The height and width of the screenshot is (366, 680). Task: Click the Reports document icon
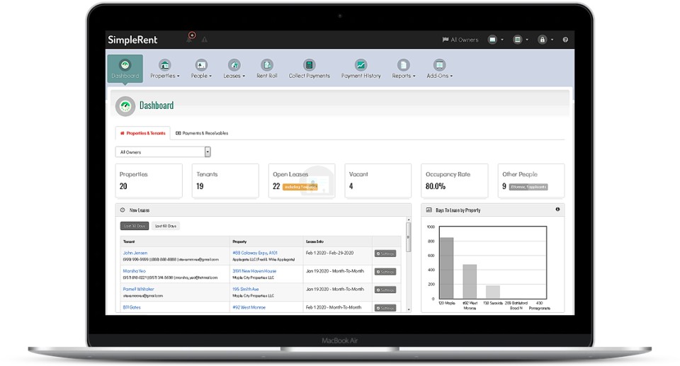(x=403, y=65)
